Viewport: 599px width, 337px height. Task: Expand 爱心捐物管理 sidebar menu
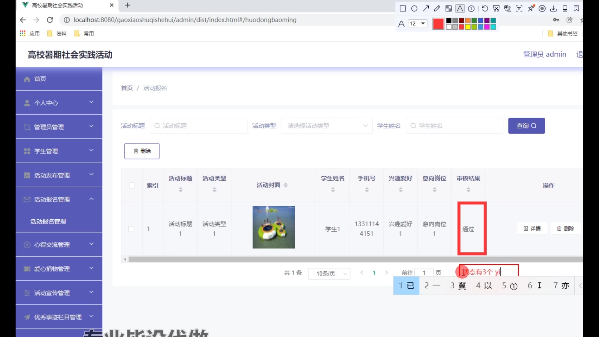[x=59, y=269]
